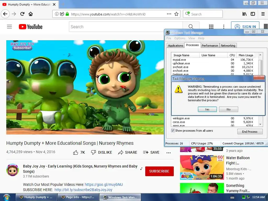Screen dimensions: 268x201
Task: Switch to Applications tab in Task Manager
Action: click(x=175, y=46)
